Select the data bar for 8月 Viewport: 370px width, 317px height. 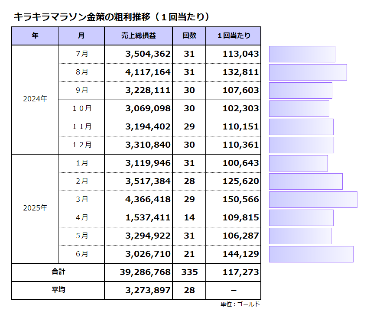[x=308, y=72]
